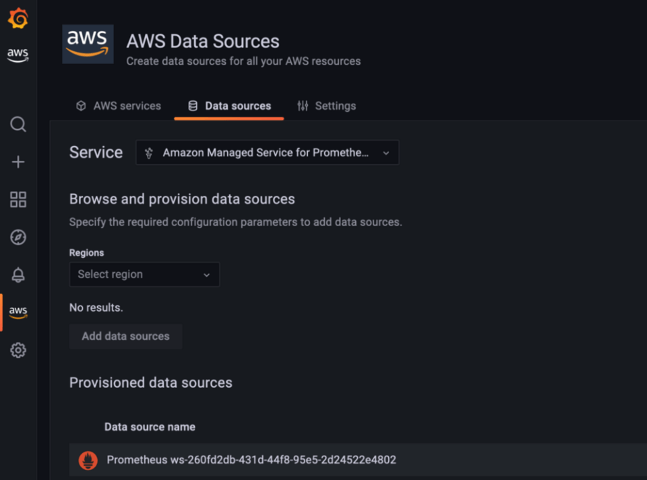647x480 pixels.
Task: Click the plus Create icon in the sidebar
Action: pos(18,162)
